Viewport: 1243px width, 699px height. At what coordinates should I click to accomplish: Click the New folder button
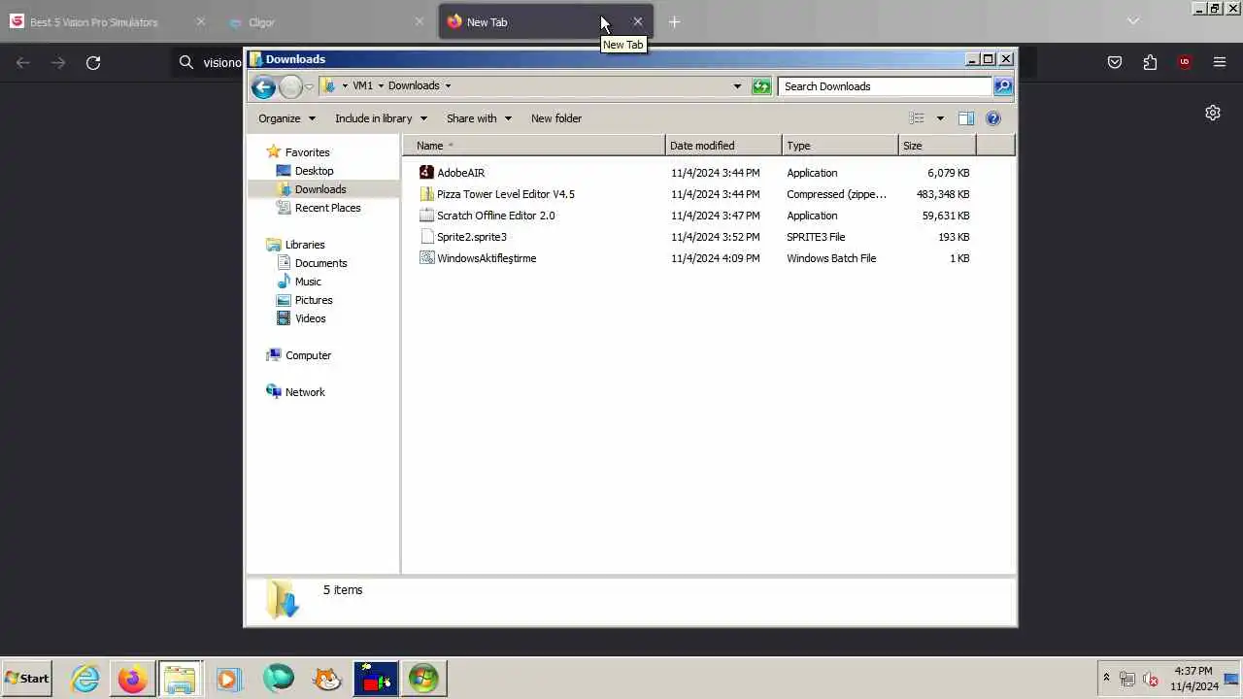556,118
